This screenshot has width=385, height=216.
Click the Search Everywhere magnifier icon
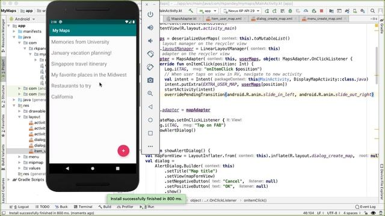click(372, 11)
